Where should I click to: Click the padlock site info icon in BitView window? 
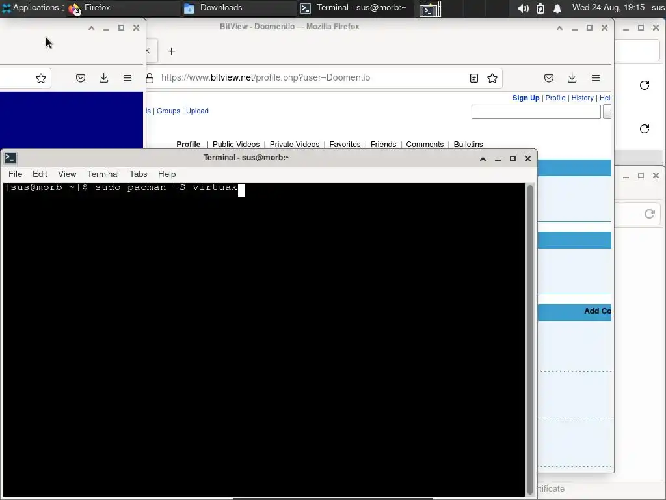150,78
